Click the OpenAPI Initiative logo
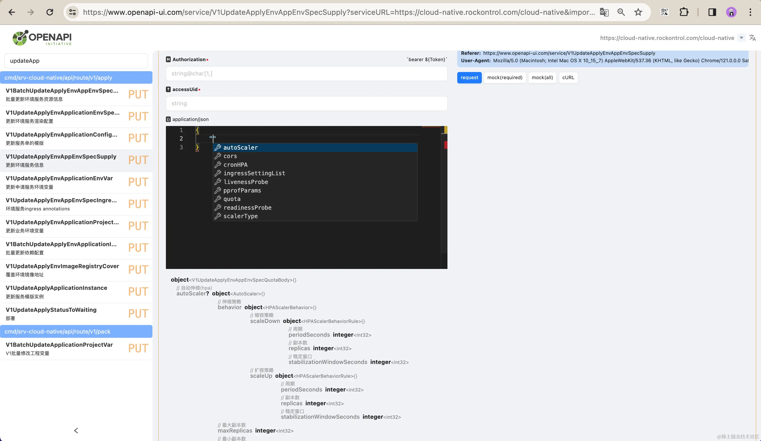The image size is (761, 441). pos(42,38)
